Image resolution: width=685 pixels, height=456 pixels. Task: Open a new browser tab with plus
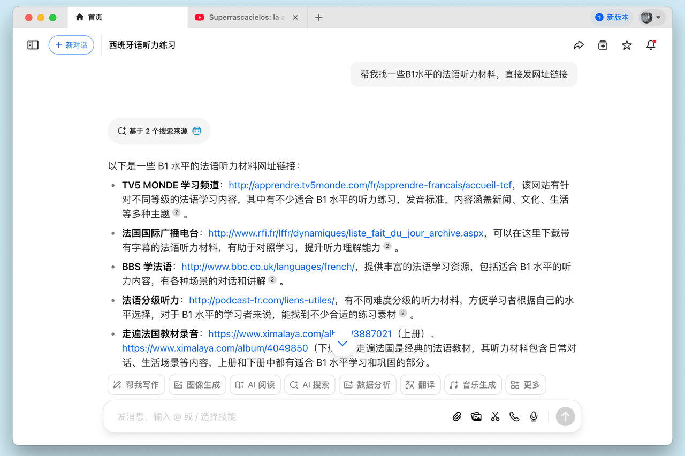point(319,18)
